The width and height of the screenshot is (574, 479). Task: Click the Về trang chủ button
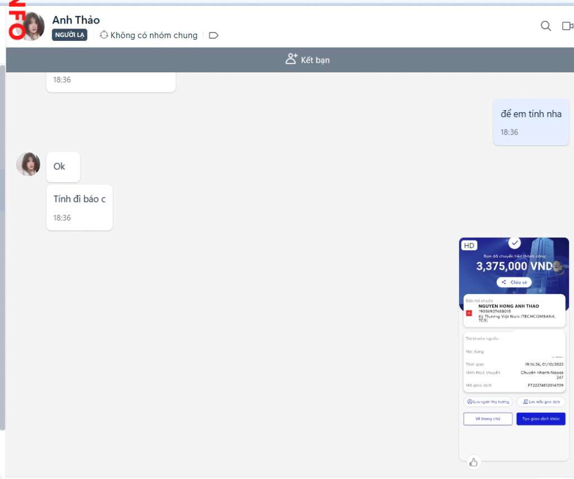pyautogui.click(x=488, y=419)
